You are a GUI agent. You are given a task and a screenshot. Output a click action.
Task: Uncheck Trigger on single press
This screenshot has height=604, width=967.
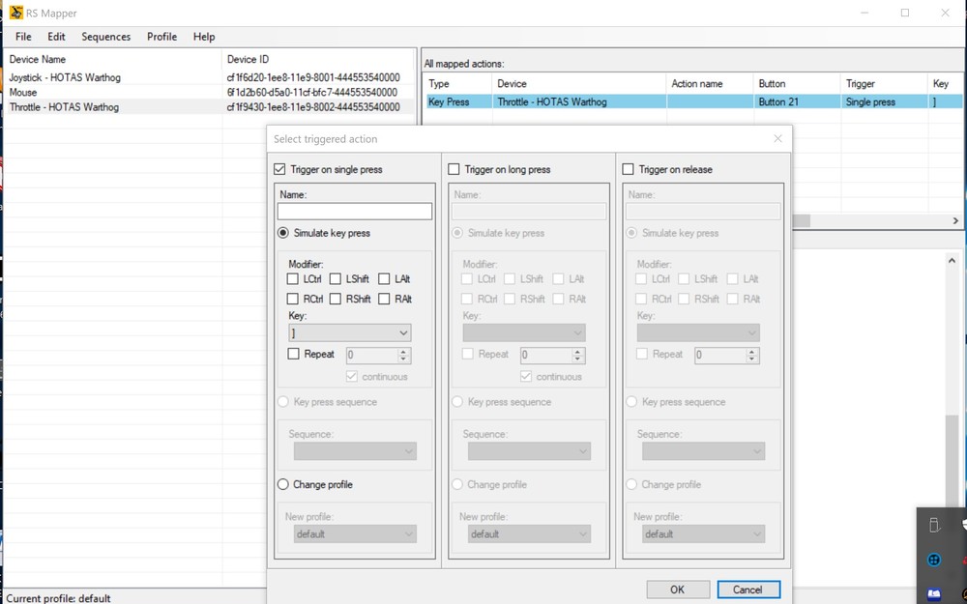point(280,169)
